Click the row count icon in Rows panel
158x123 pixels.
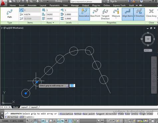[44, 10]
